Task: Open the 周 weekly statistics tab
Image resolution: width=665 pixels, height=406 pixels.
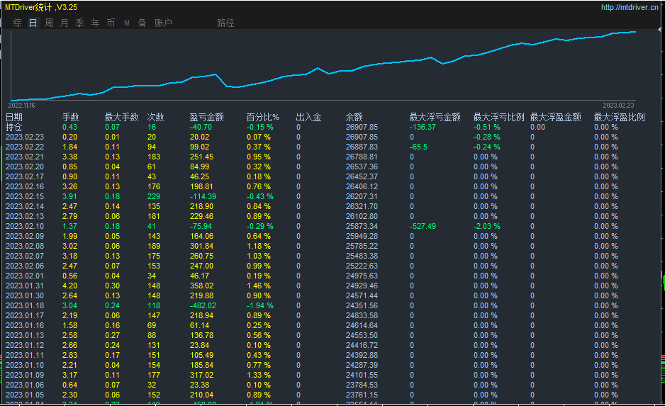Action: tap(49, 23)
